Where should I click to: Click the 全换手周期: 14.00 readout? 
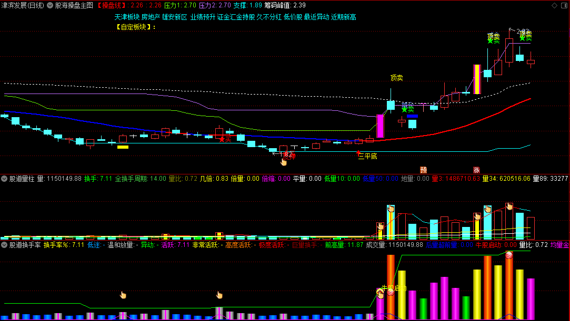pos(141,179)
